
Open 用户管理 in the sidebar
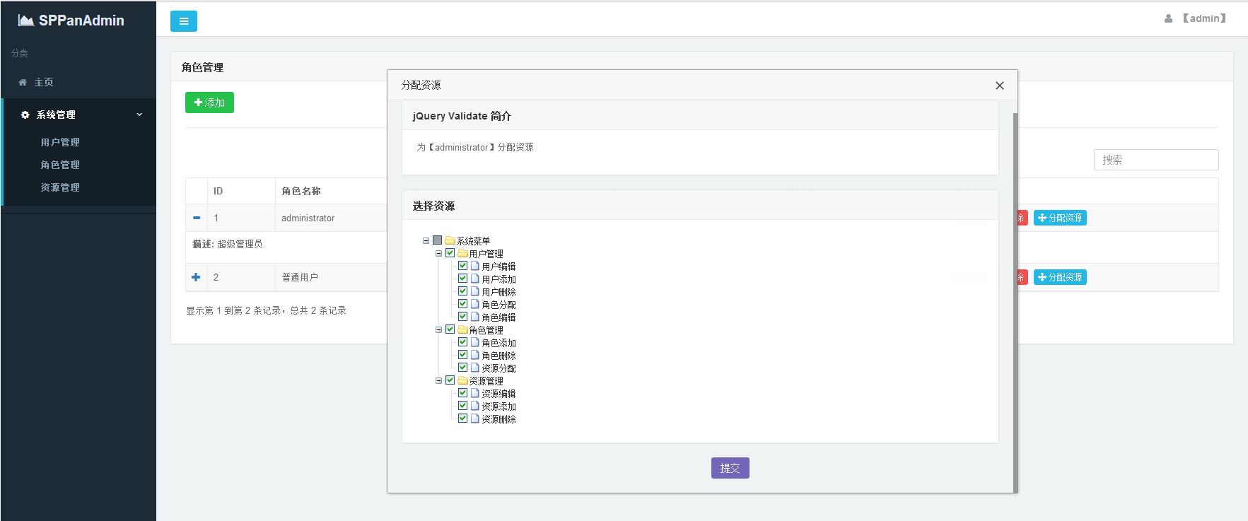(60, 142)
